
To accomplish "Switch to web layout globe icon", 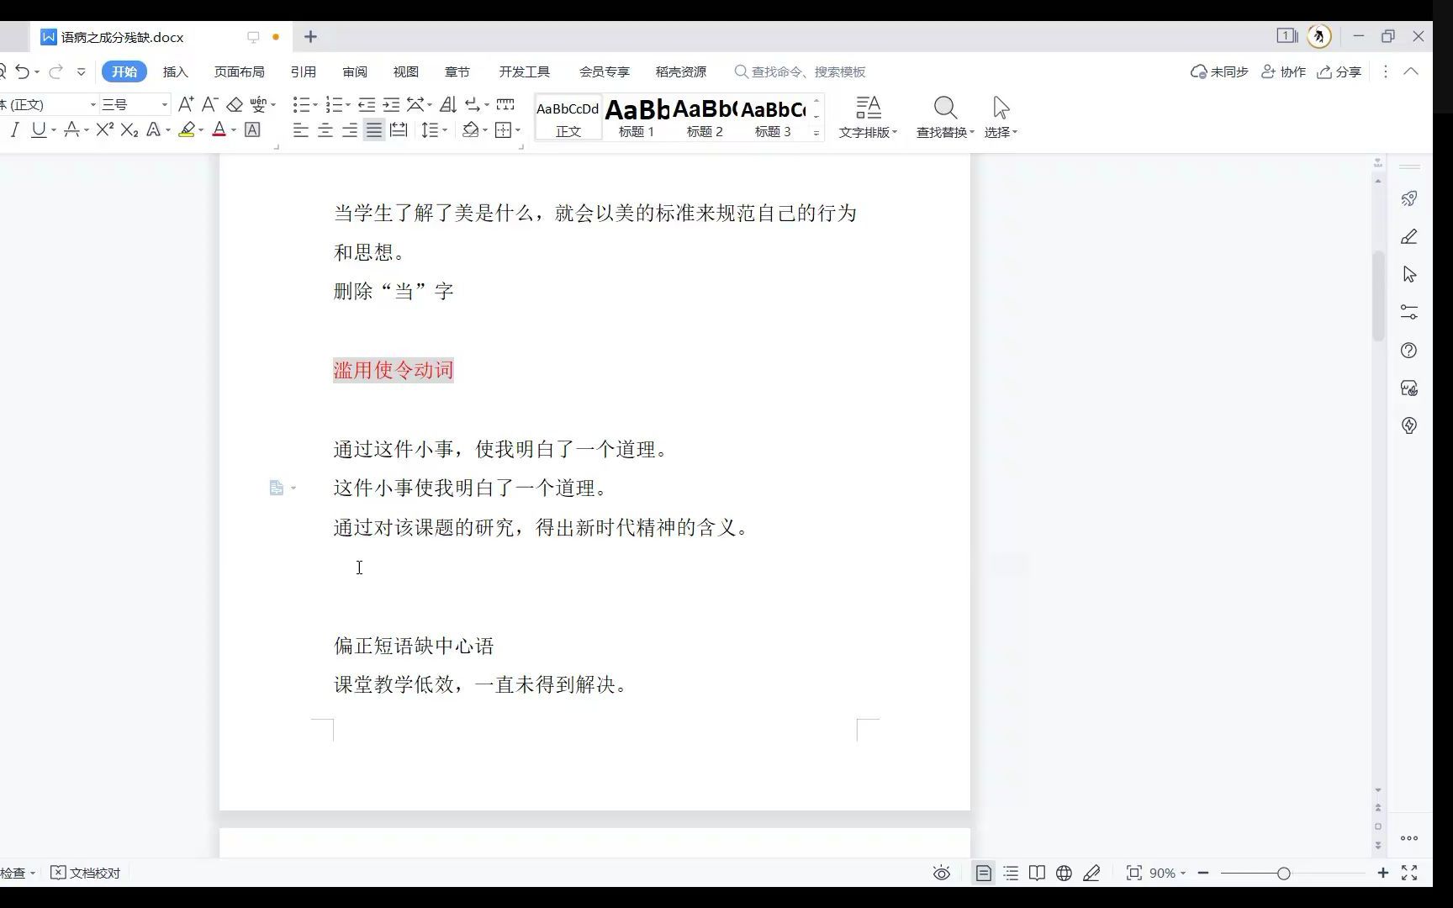I will point(1064,873).
